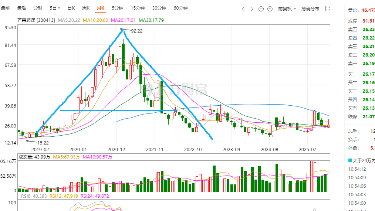Switch to 日K chart tab

[71, 8]
